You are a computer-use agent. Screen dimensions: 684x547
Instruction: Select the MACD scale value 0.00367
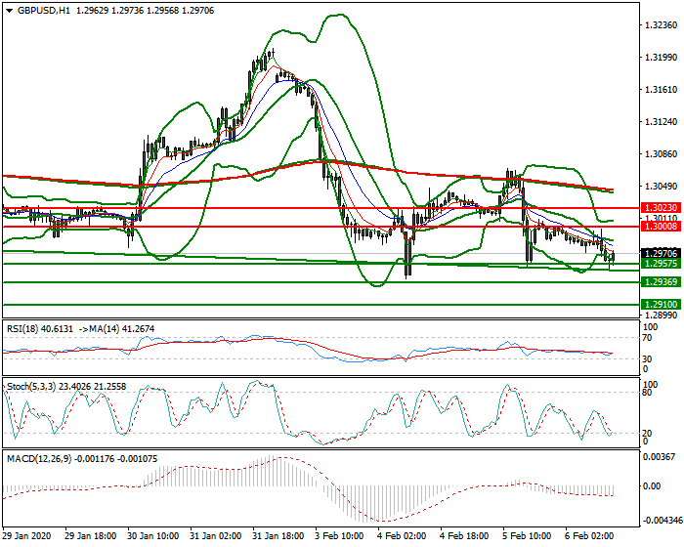click(662, 457)
